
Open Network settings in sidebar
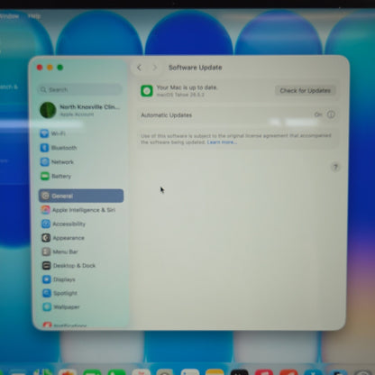[x=80, y=162]
